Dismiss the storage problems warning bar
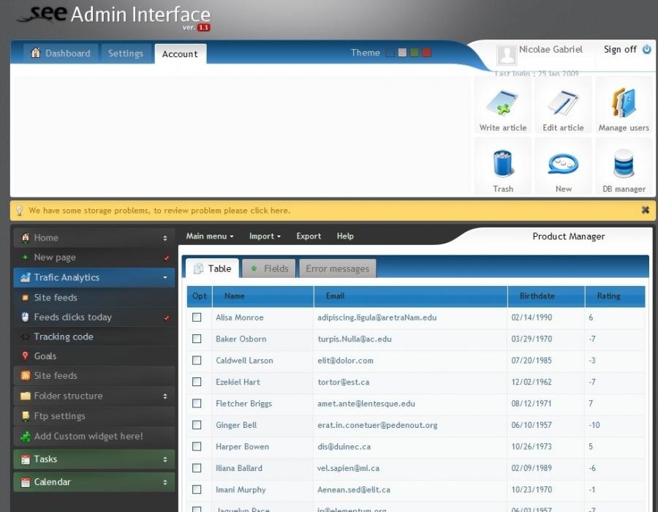658x512 pixels. point(646,210)
